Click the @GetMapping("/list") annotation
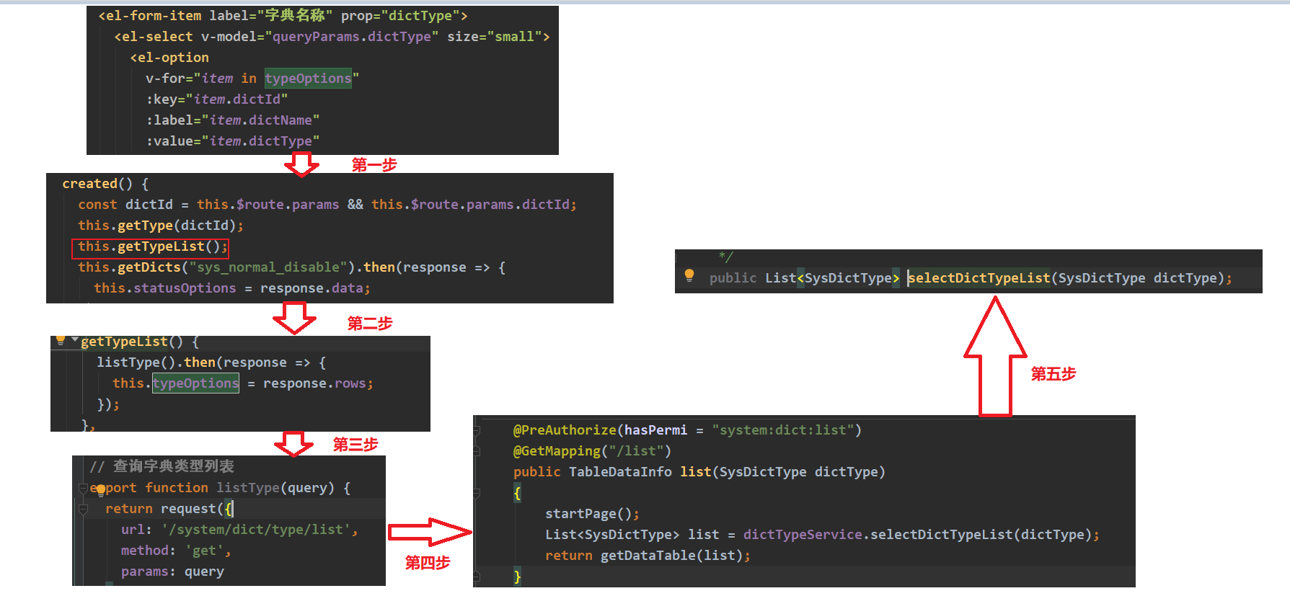1290x596 pixels. 592,450
